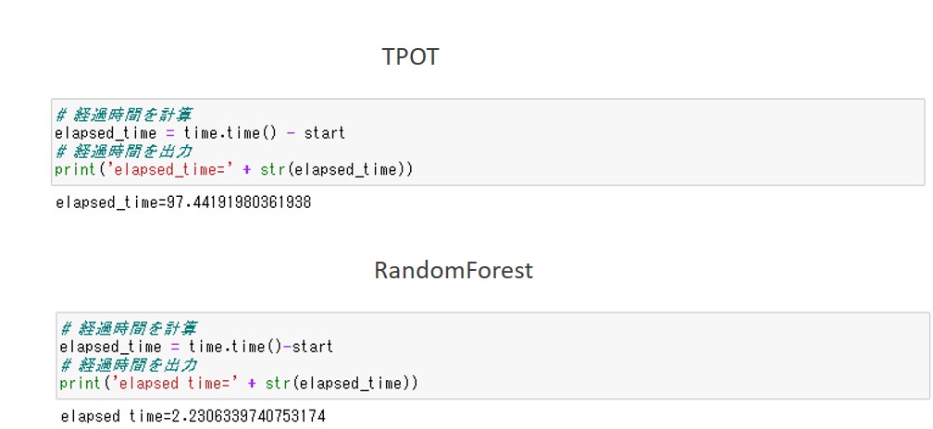Click second comment line in RandomForest cell

tap(128, 364)
